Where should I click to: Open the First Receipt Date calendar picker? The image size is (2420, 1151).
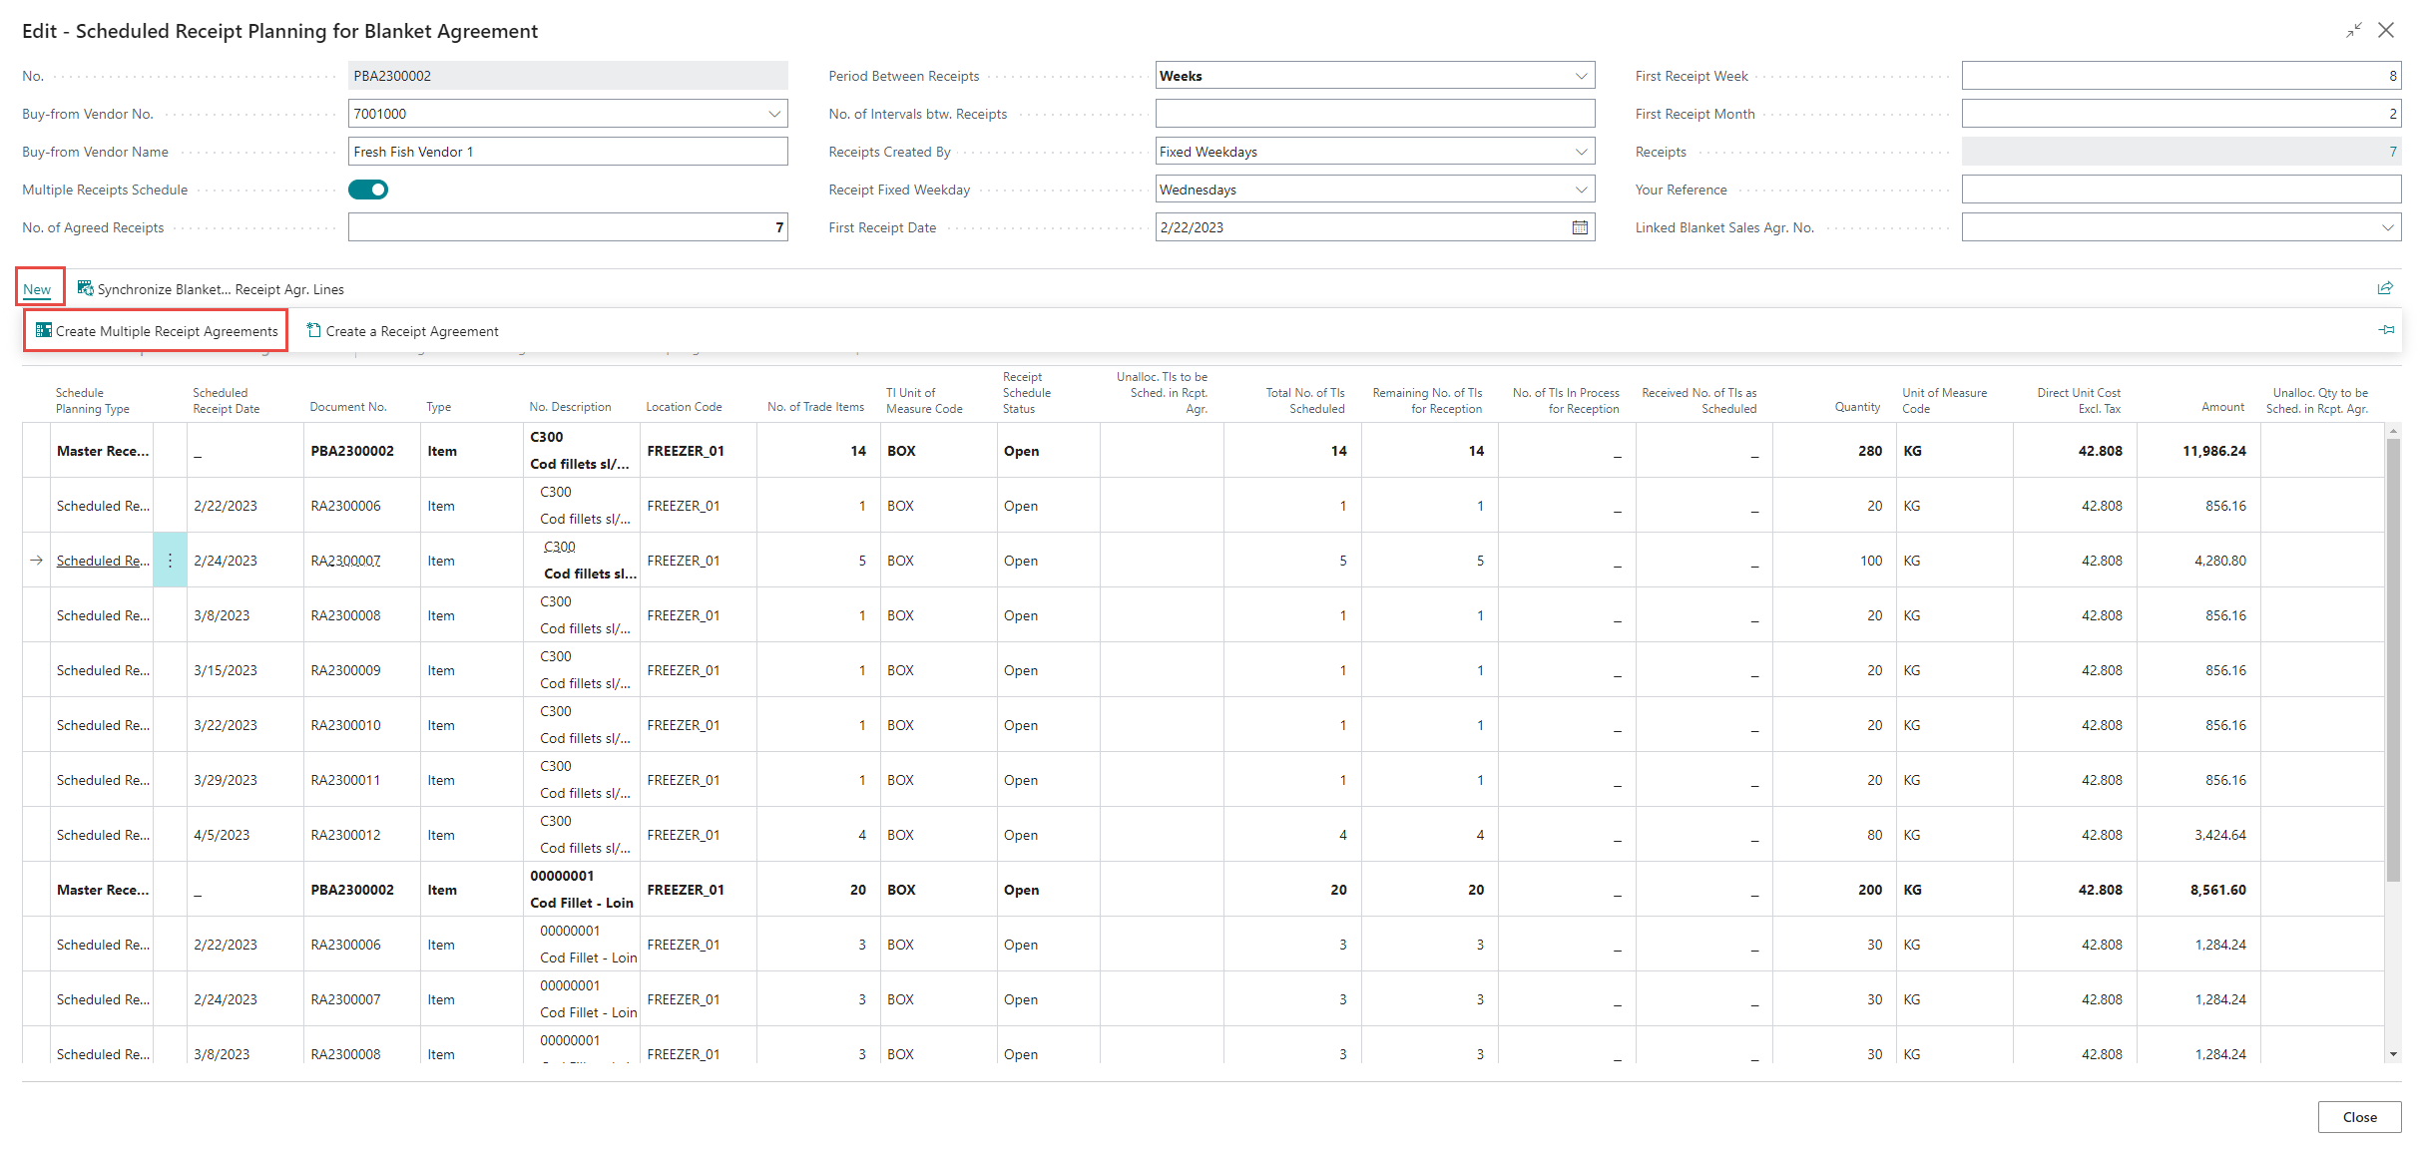[1580, 227]
